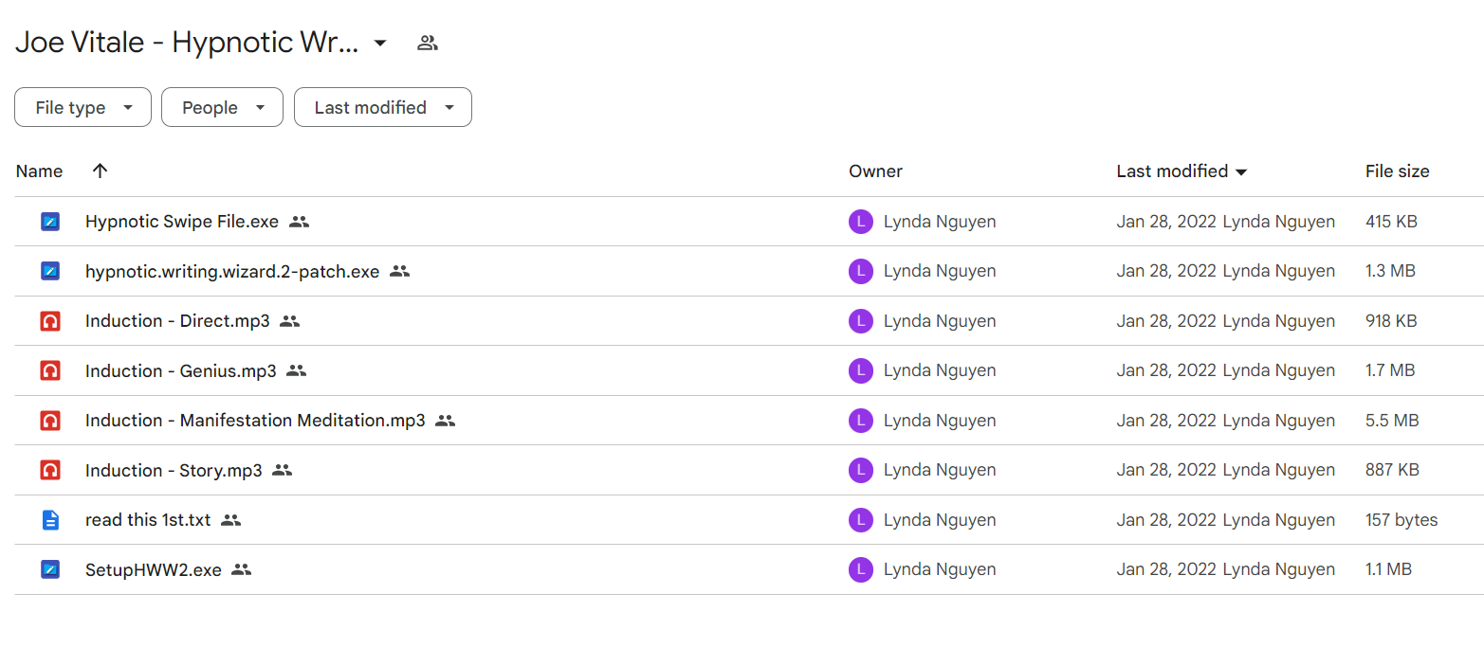
Task: Click the 887 KB file size value
Action: tap(1392, 470)
